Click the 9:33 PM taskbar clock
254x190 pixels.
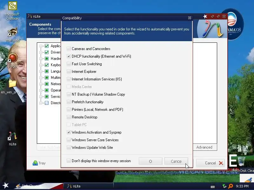[x=242, y=186]
